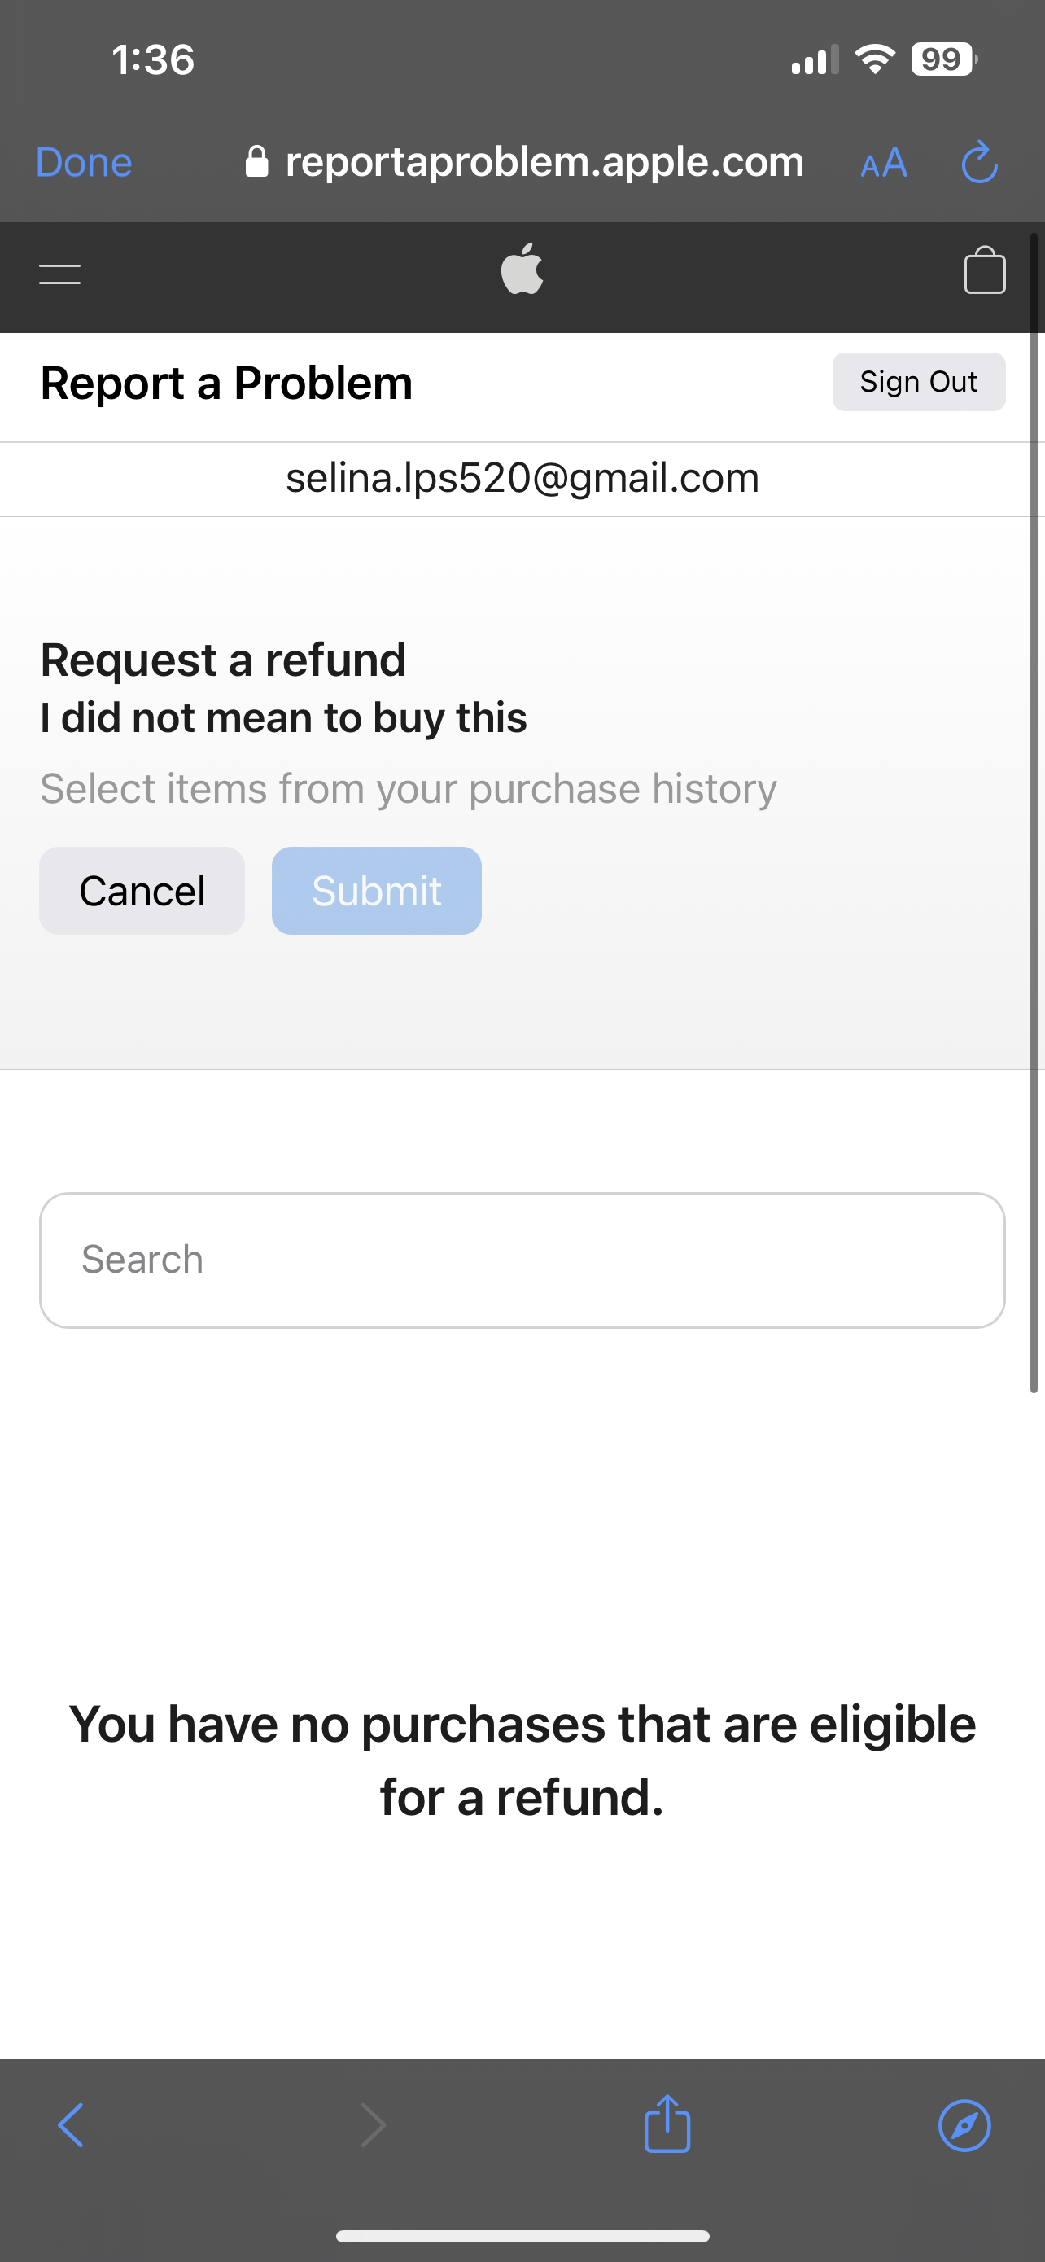Click the Sign Out button
This screenshot has width=1045, height=2262.
pos(919,382)
